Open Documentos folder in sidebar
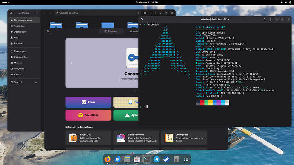294x165 pixels. click(x=24, y=57)
